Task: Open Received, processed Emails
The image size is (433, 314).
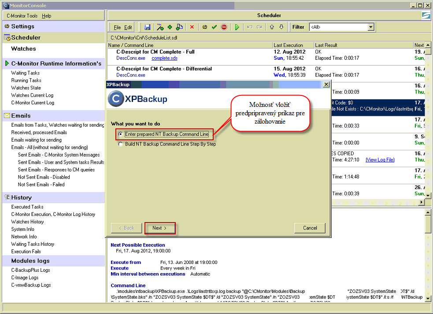Action: pos(39,133)
